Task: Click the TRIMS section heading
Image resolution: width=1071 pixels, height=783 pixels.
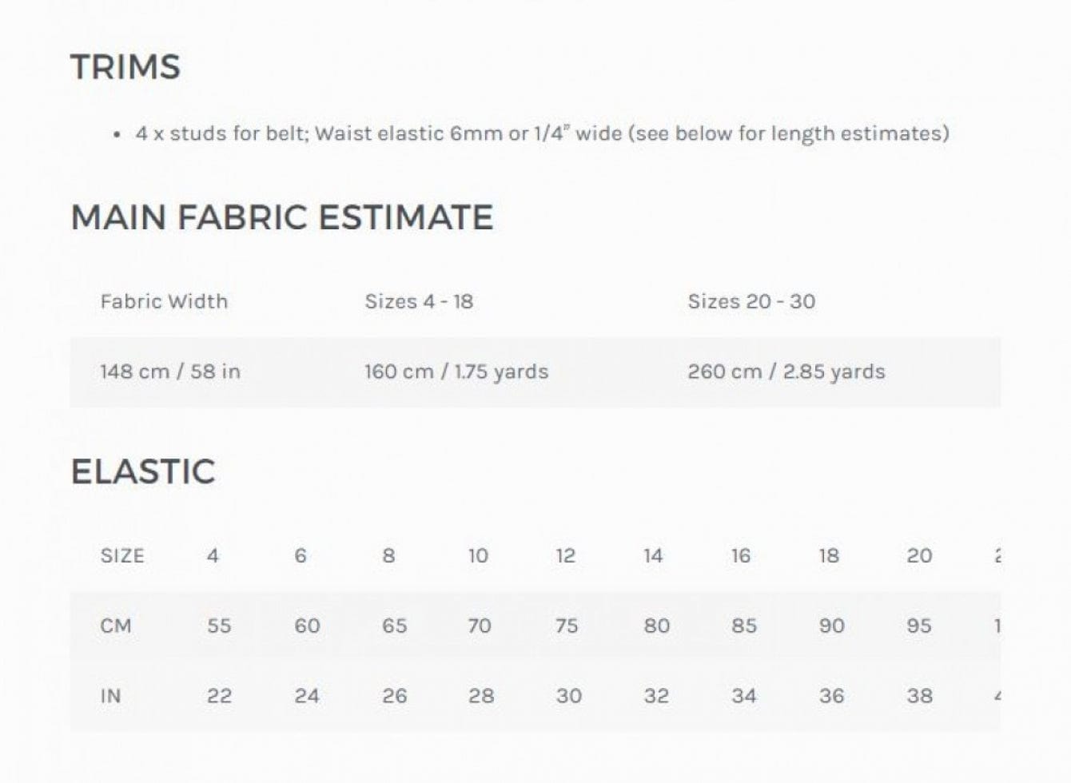Action: pyautogui.click(x=125, y=67)
